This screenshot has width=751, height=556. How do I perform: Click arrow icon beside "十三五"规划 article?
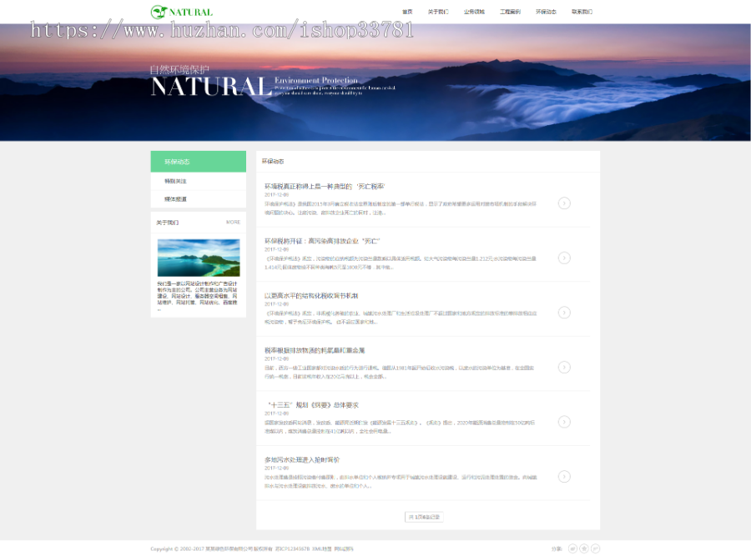click(564, 422)
